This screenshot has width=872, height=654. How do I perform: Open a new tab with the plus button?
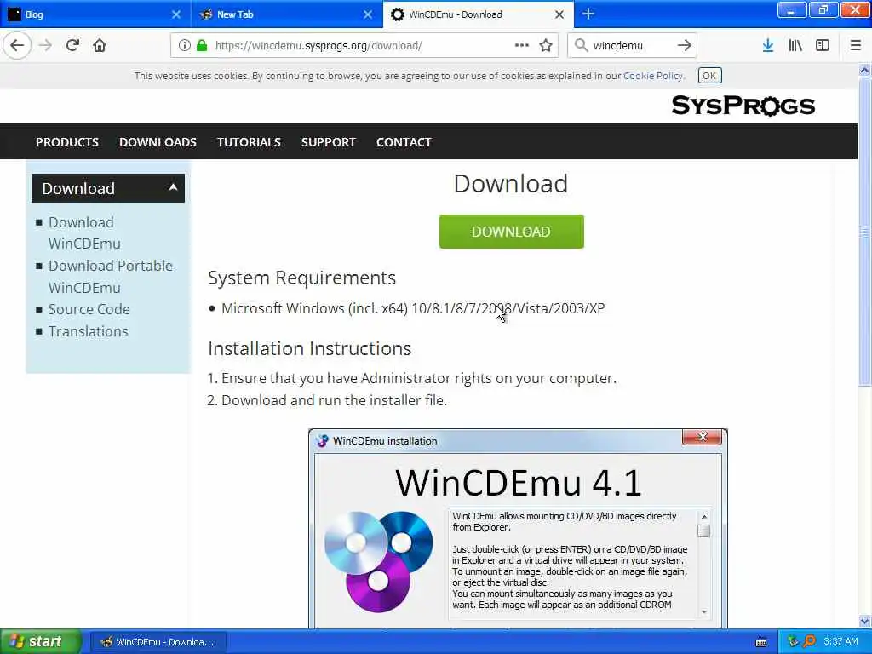click(x=588, y=14)
